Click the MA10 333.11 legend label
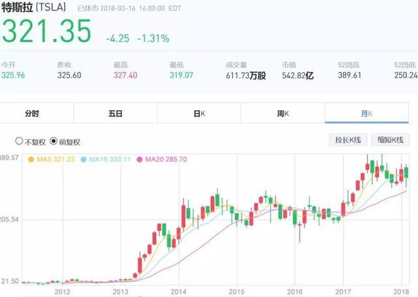418x297 pixels. click(x=110, y=159)
